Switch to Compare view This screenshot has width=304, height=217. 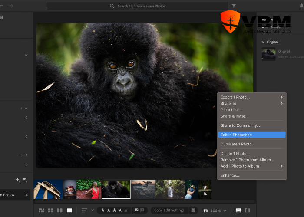pyautogui.click(x=60, y=210)
